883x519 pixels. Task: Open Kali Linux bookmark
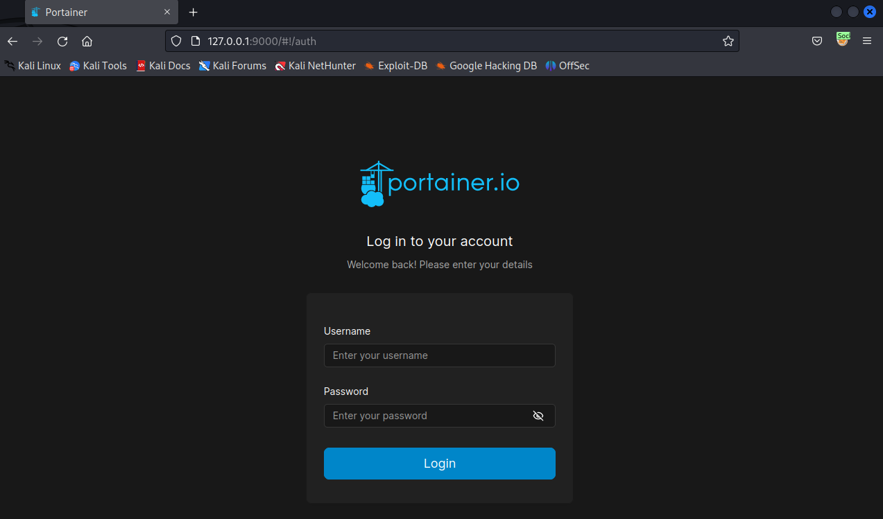[x=33, y=66]
